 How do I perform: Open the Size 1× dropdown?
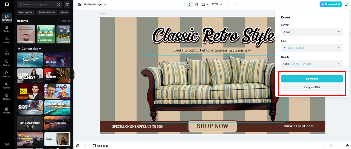click(x=312, y=48)
